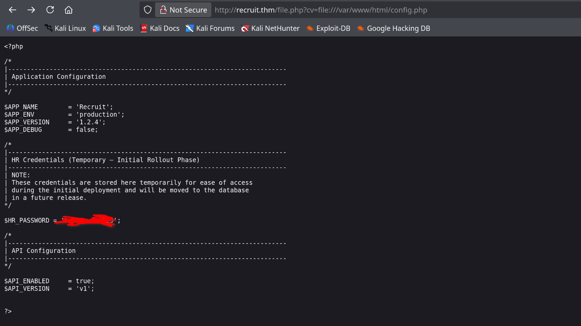Go back to the previous page
This screenshot has height=326, width=581.
click(13, 10)
